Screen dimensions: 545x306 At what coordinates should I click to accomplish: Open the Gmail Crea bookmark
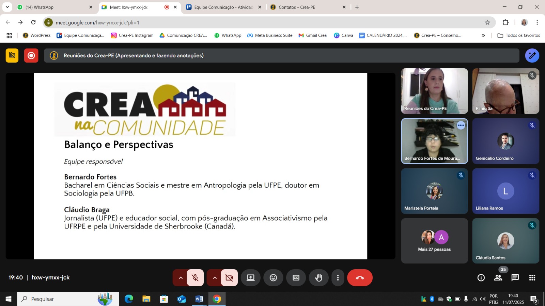tap(313, 35)
